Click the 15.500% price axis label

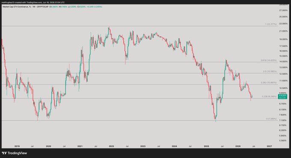pos(283,56)
